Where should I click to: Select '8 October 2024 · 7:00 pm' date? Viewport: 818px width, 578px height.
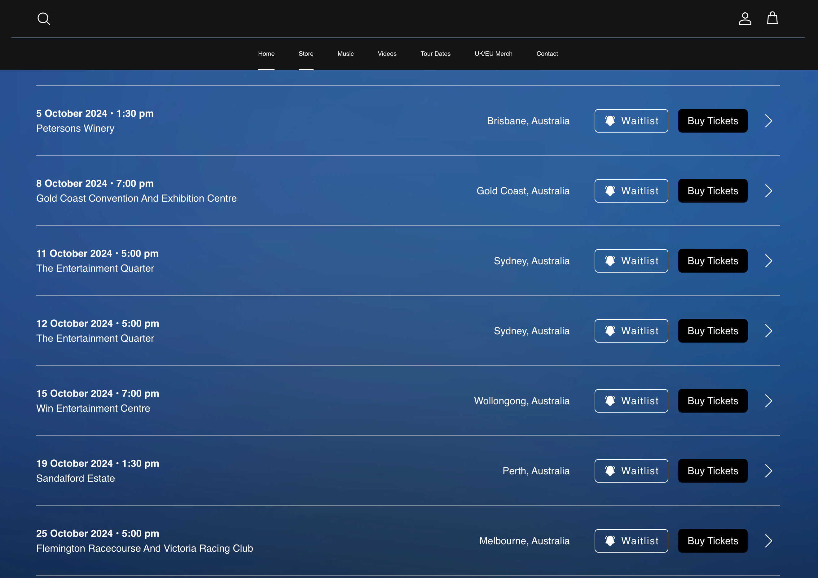point(95,183)
